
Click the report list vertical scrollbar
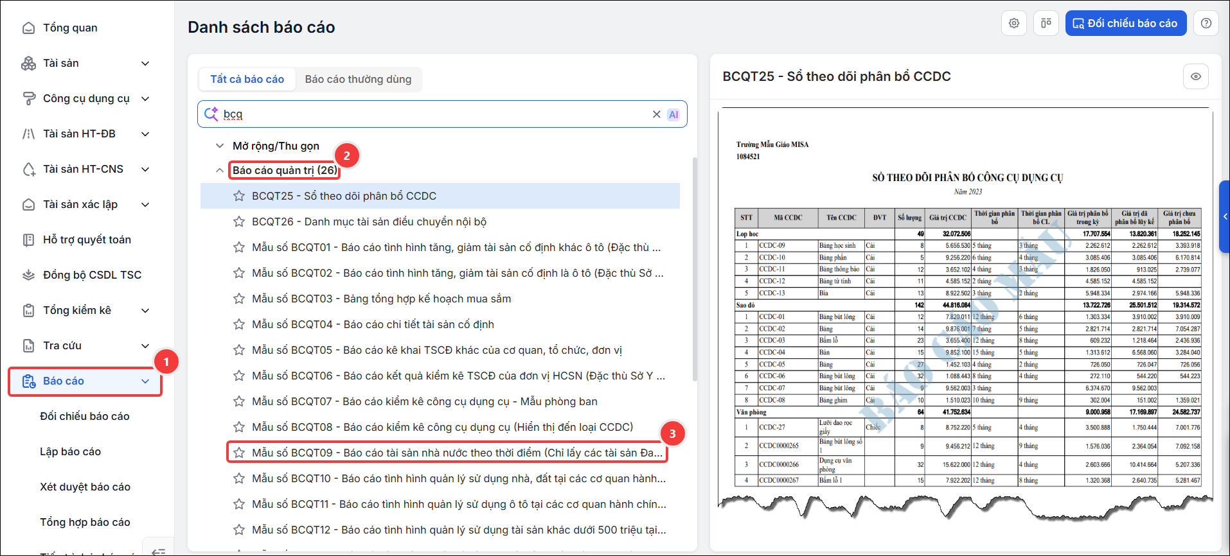coord(694,270)
